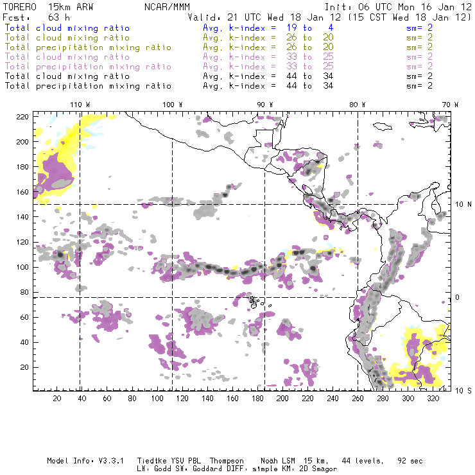475x475 pixels.
Task: Click the 'YSU PBL' scheme label
Action: tap(186, 461)
